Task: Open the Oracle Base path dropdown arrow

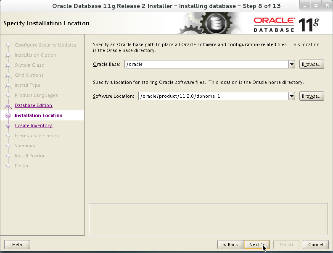Action: pyautogui.click(x=292, y=64)
